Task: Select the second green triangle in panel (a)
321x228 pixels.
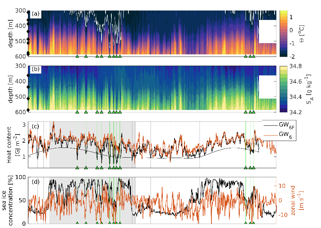Action: tap(86, 56)
